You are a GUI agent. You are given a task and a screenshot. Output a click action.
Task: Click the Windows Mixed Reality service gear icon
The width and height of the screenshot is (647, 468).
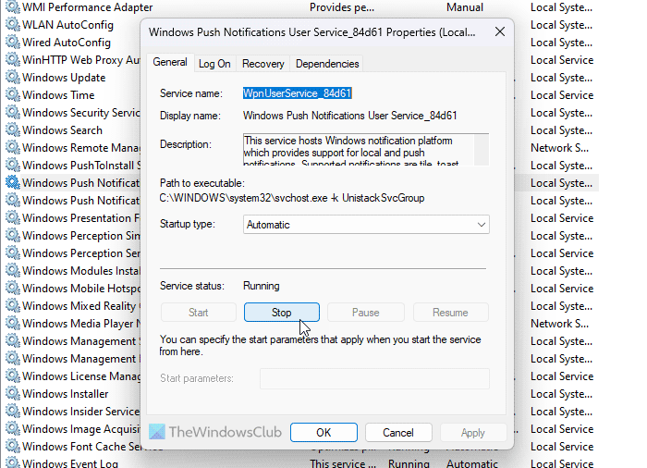13,305
